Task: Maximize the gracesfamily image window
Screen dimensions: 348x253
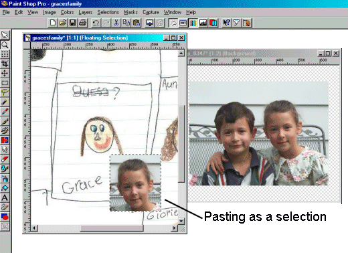Action: [173, 38]
